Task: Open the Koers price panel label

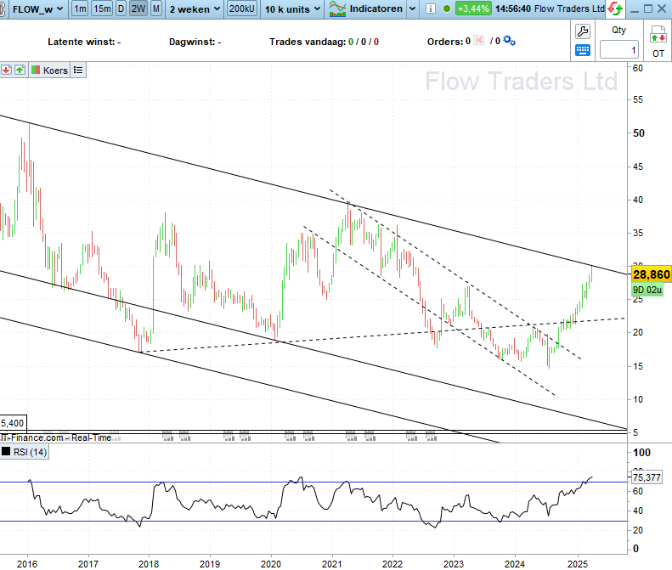Action: (55, 71)
